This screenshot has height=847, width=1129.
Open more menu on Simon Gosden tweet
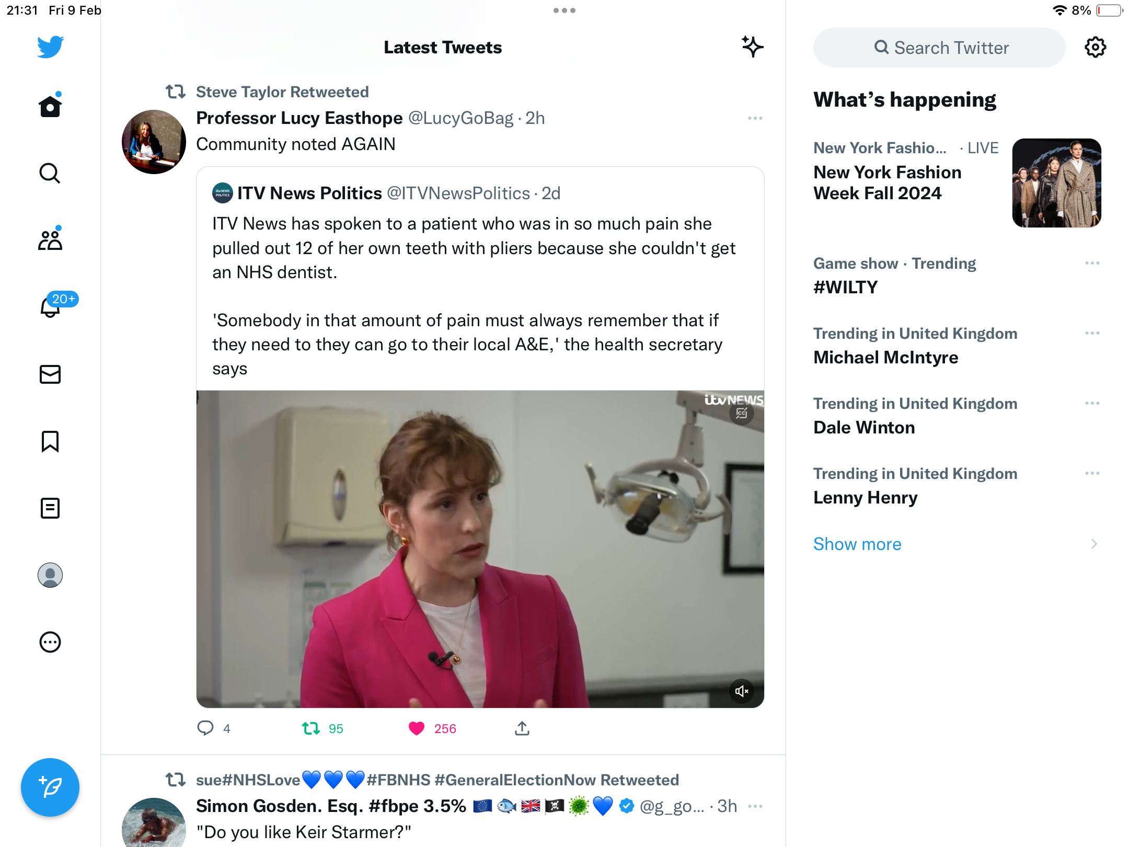[x=755, y=807]
